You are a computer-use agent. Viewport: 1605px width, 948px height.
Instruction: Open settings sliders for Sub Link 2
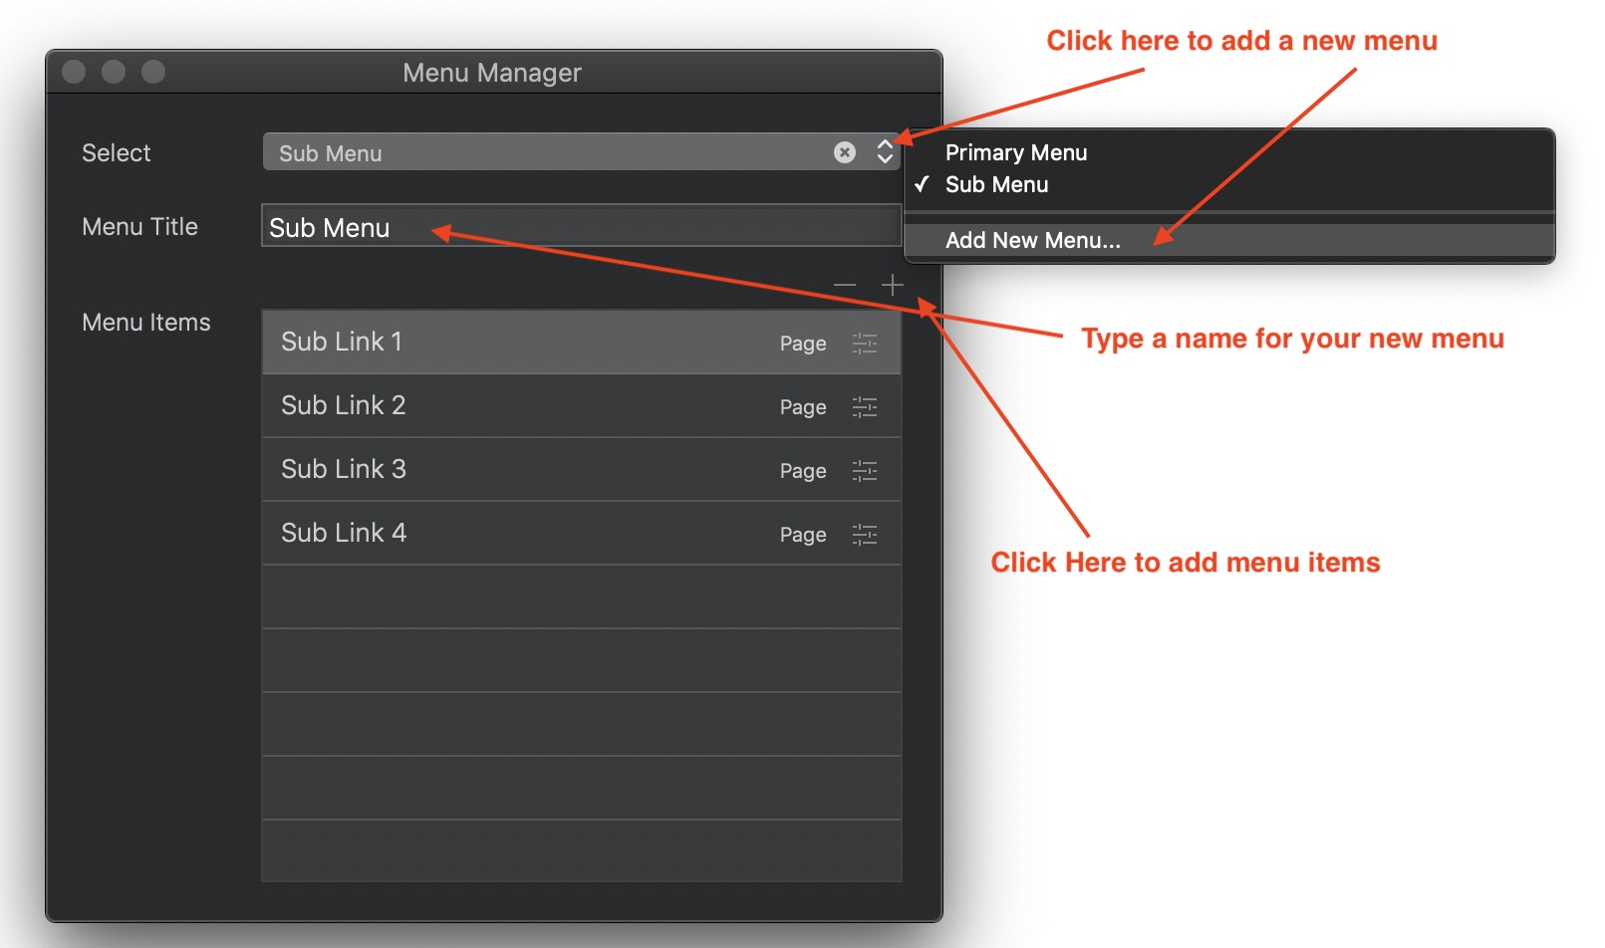[865, 406]
